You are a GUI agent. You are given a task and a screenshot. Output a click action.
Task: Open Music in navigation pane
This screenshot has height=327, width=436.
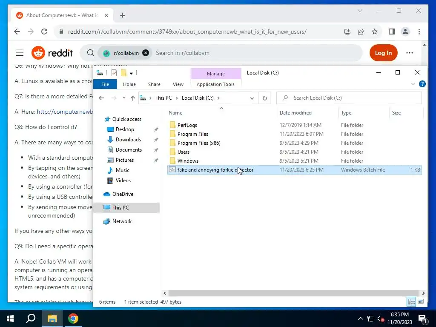[122, 170]
